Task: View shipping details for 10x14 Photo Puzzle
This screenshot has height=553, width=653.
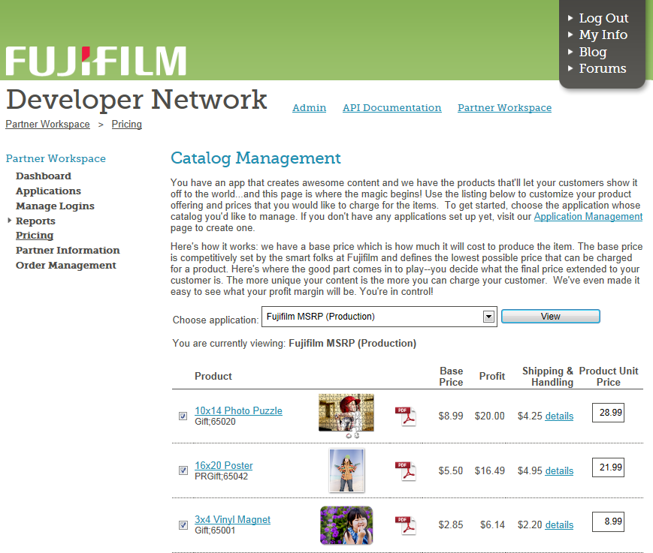Action: (x=559, y=416)
